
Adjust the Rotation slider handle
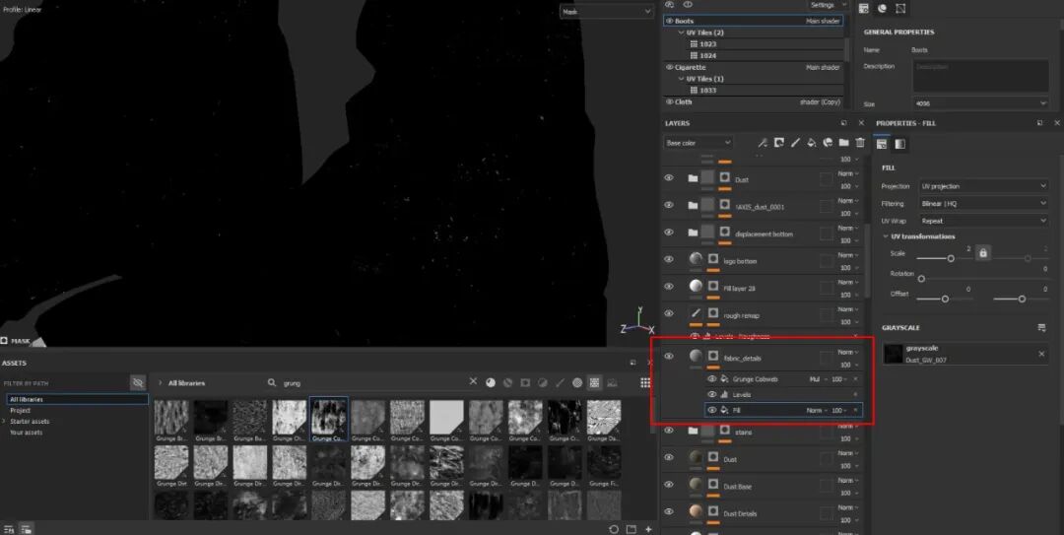921,279
